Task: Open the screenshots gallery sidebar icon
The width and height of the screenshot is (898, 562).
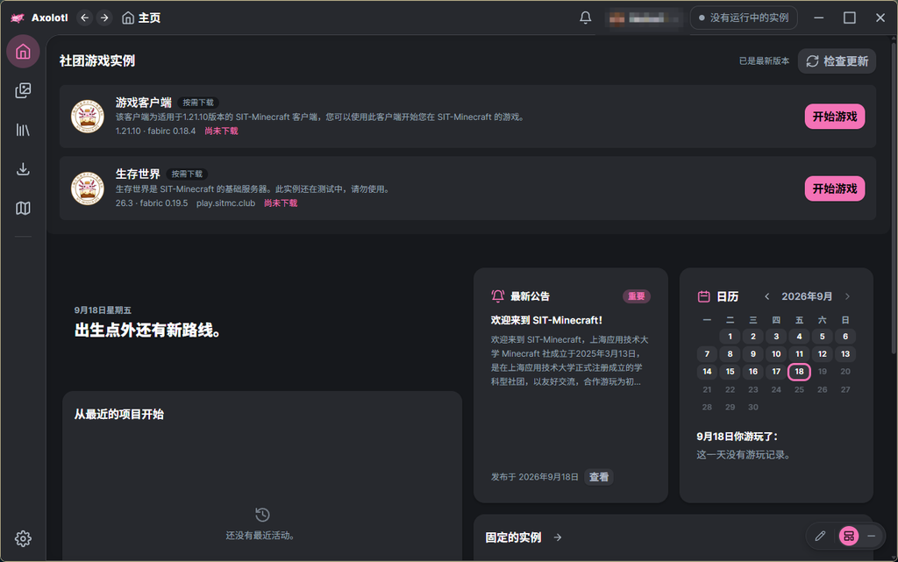Action: [23, 90]
